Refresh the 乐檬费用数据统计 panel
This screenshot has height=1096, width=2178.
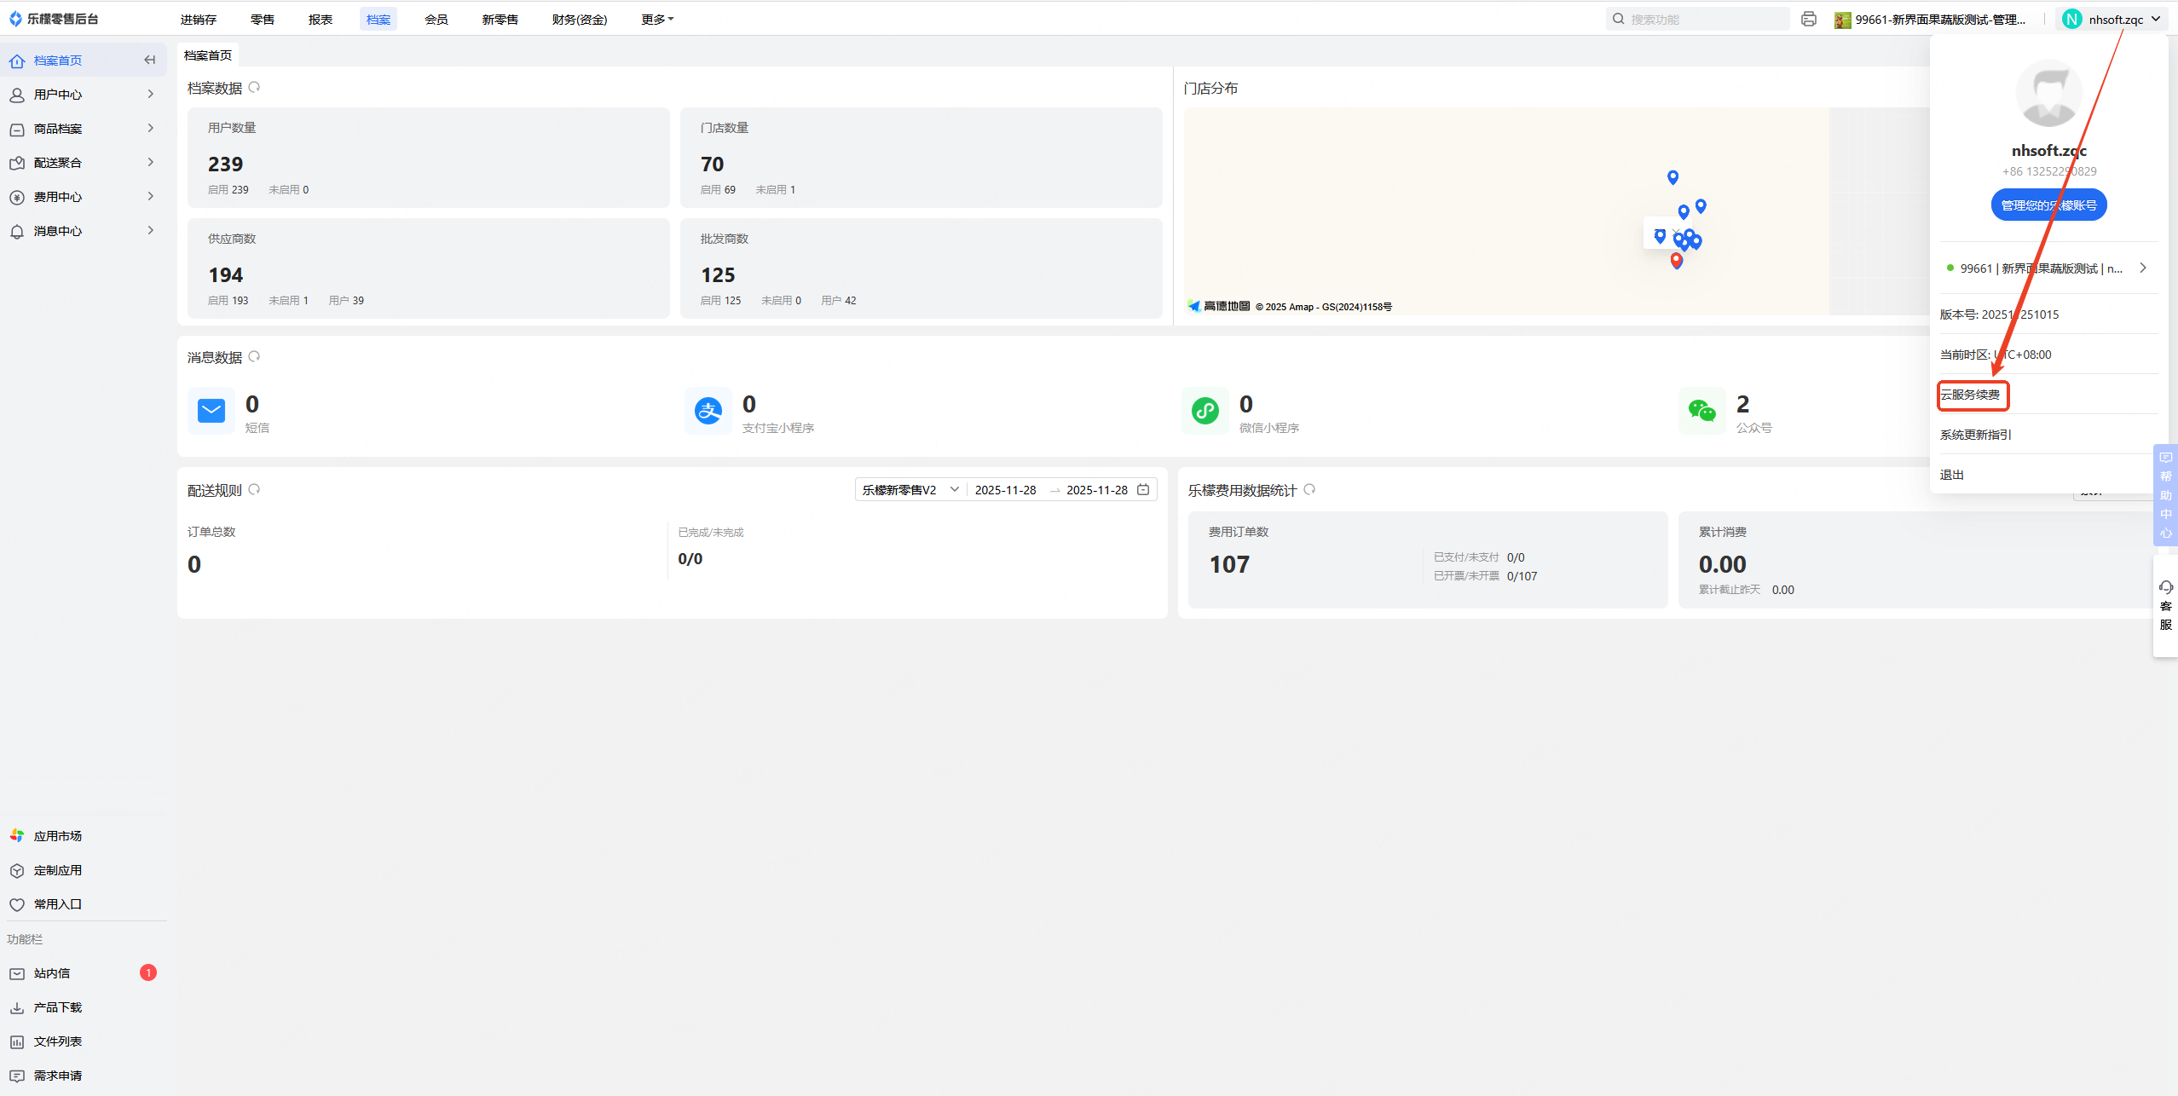click(x=1309, y=490)
